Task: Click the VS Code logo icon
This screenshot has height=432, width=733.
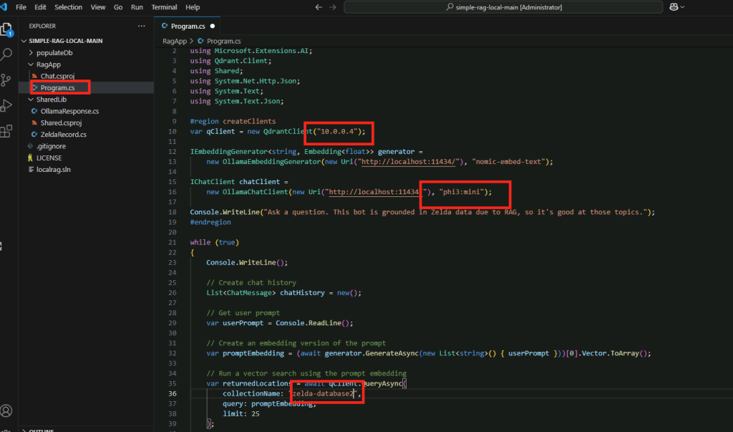Action: [4, 7]
